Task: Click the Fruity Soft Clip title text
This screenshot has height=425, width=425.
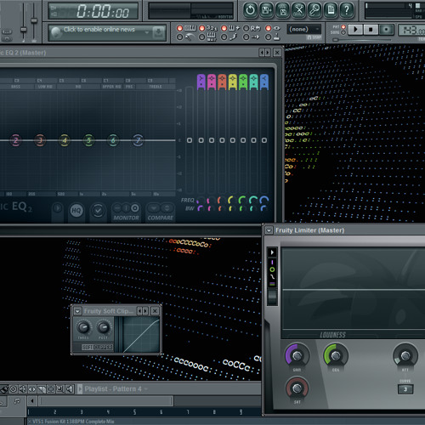Action: pos(108,311)
